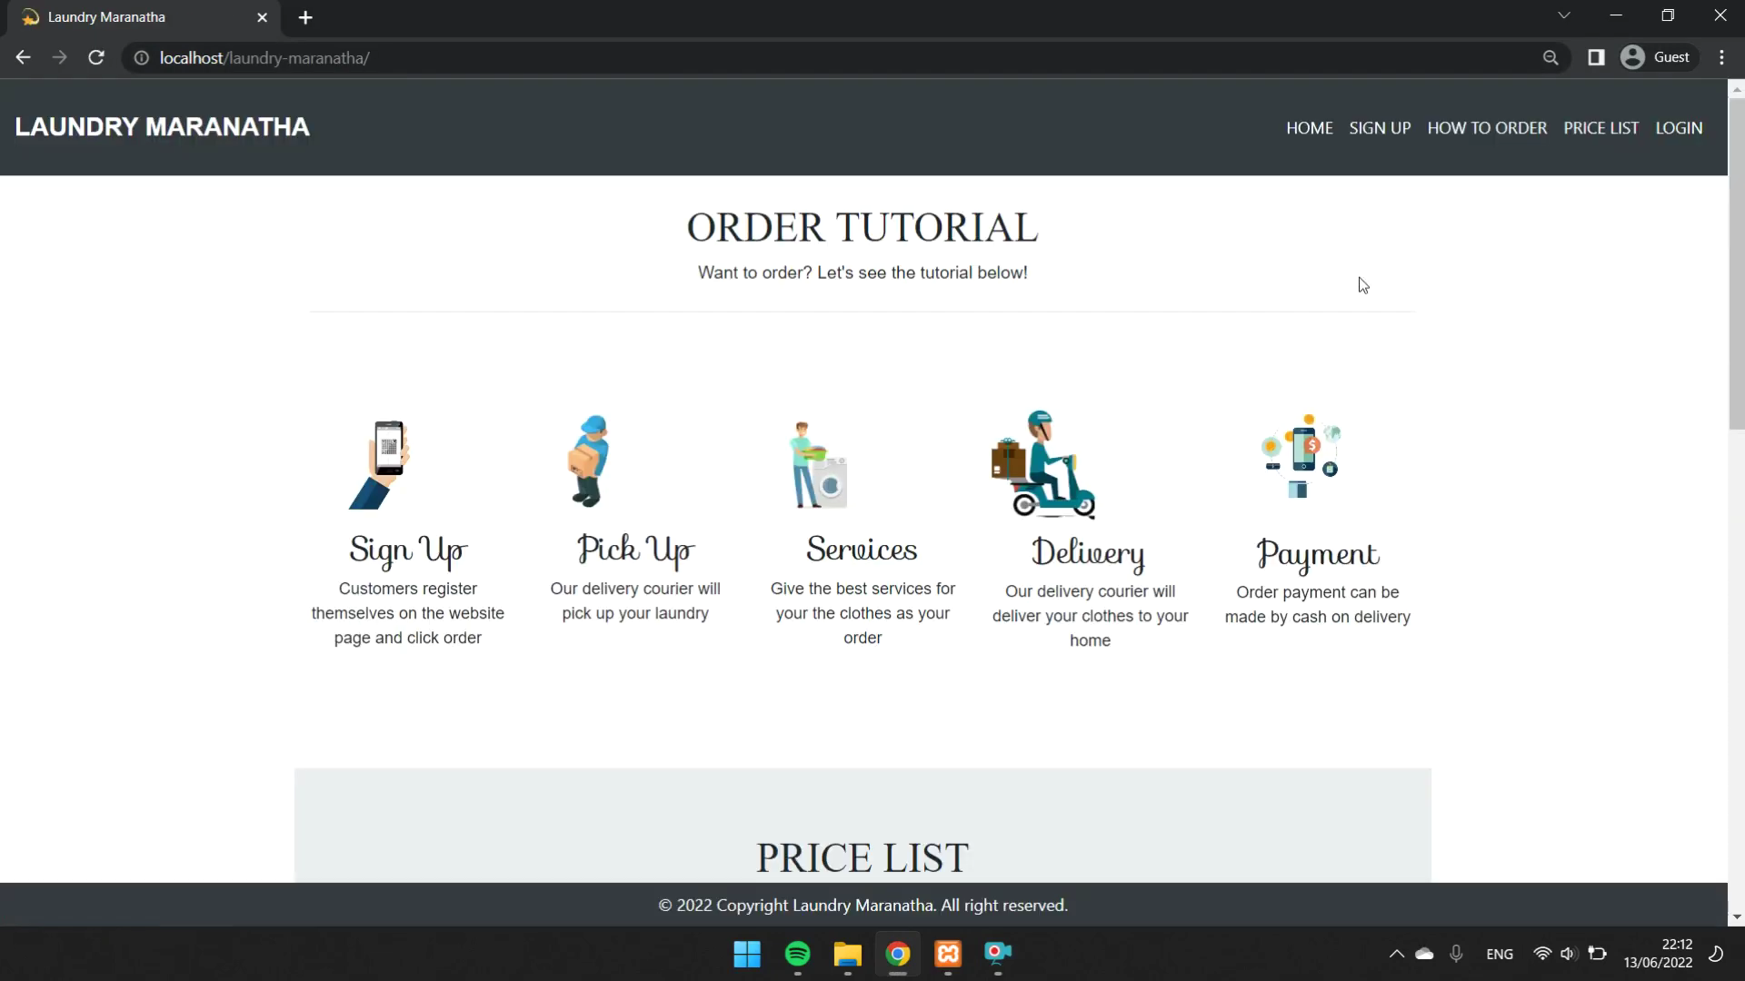This screenshot has width=1745, height=981.
Task: Switch to the Laundry Maranatha tab
Action: point(127,16)
